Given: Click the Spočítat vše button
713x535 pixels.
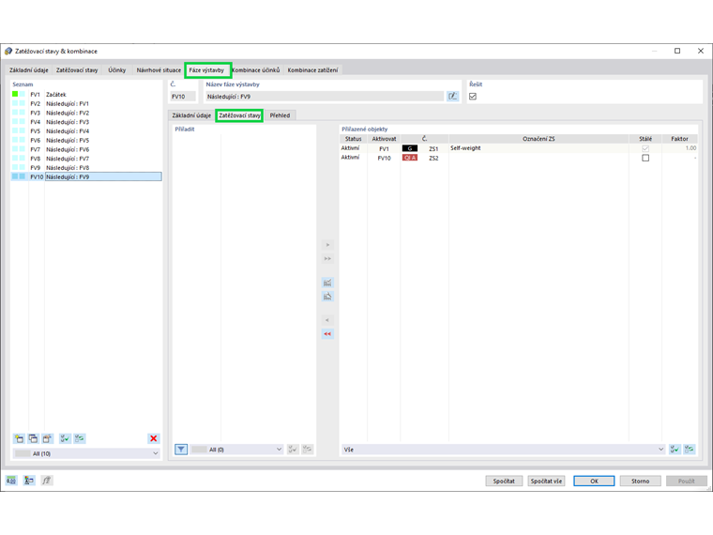Looking at the screenshot, I should [546, 481].
